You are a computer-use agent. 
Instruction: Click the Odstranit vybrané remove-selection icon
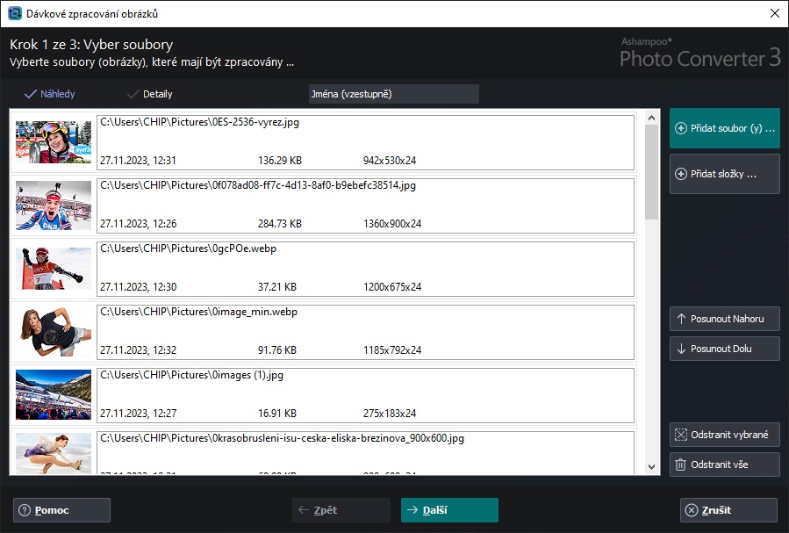[679, 435]
